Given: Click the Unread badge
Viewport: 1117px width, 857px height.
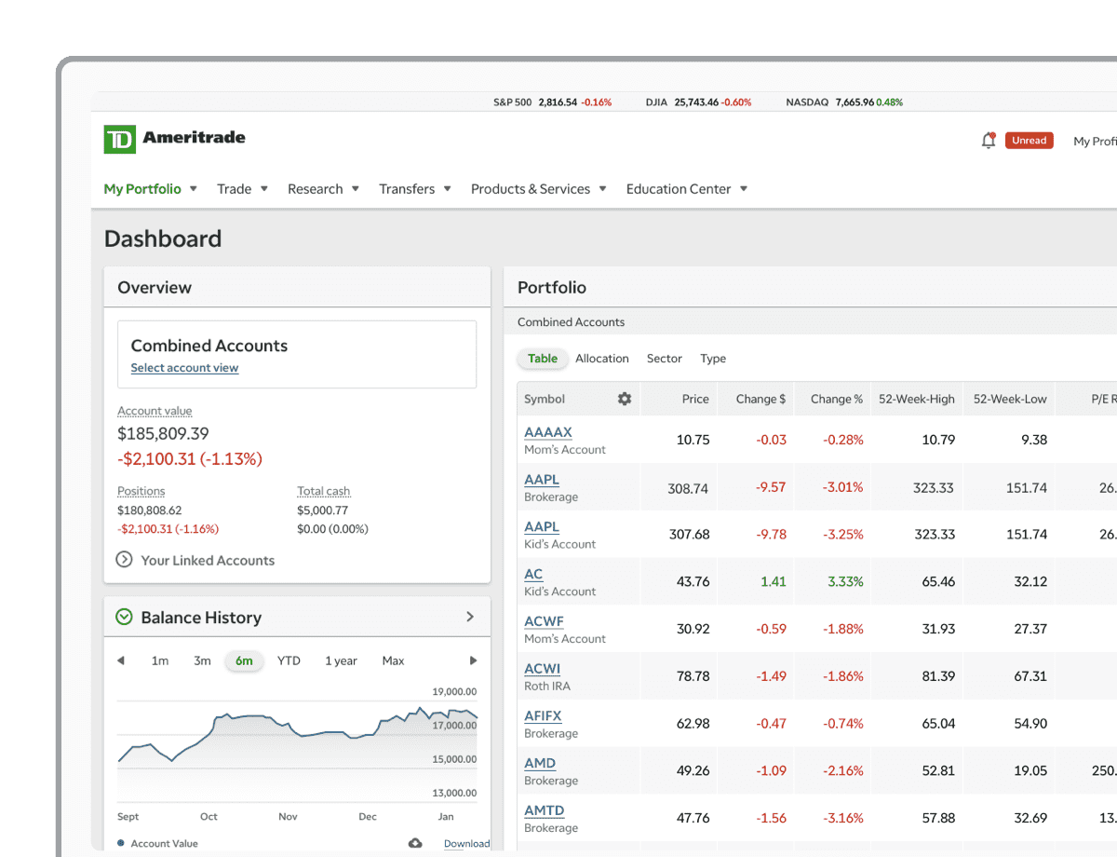Looking at the screenshot, I should pyautogui.click(x=1030, y=141).
